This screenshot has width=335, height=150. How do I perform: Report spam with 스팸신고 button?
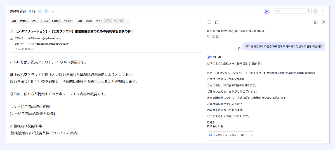pyautogui.click(x=56, y=21)
